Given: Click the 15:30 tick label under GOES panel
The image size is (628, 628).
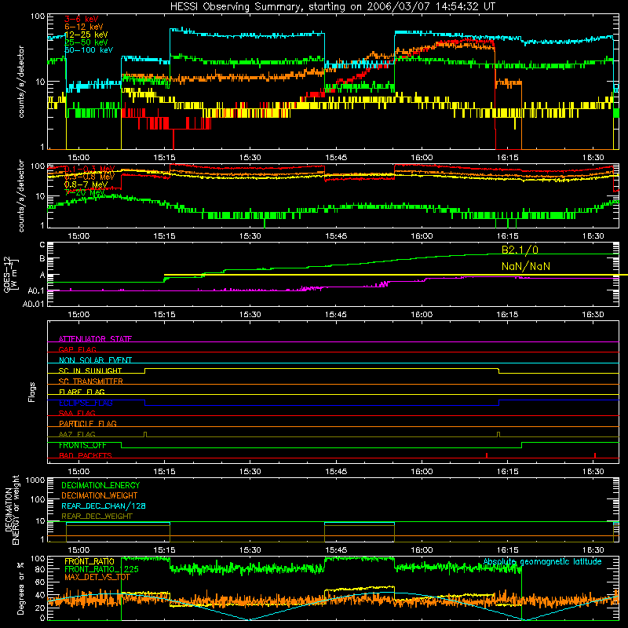Looking at the screenshot, I should coord(250,315).
